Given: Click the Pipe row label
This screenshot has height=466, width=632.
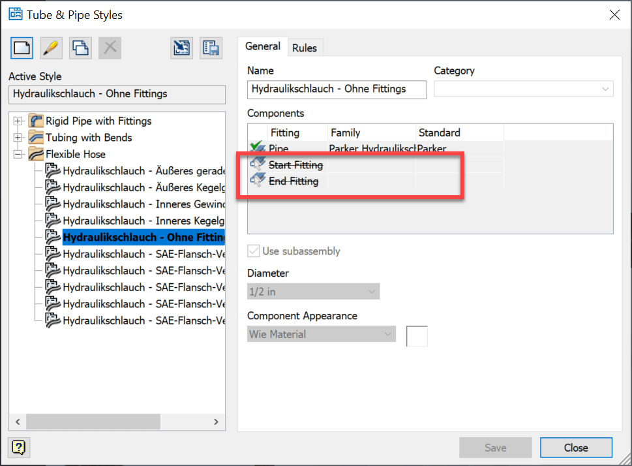Looking at the screenshot, I should (x=278, y=148).
